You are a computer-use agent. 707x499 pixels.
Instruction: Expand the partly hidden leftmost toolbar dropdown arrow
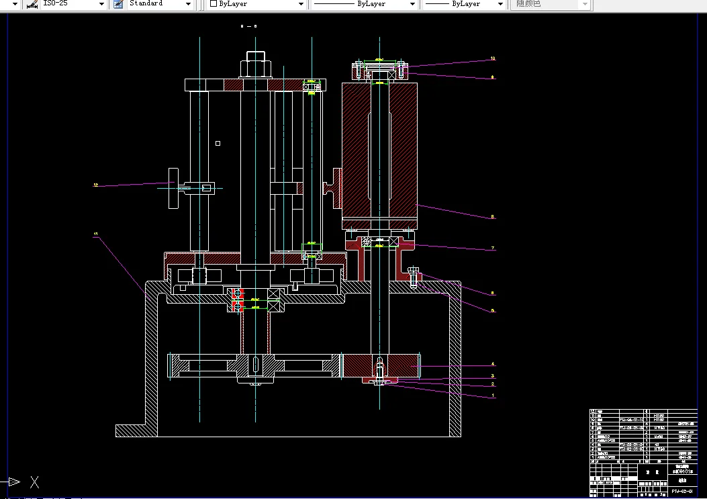tap(15, 4)
